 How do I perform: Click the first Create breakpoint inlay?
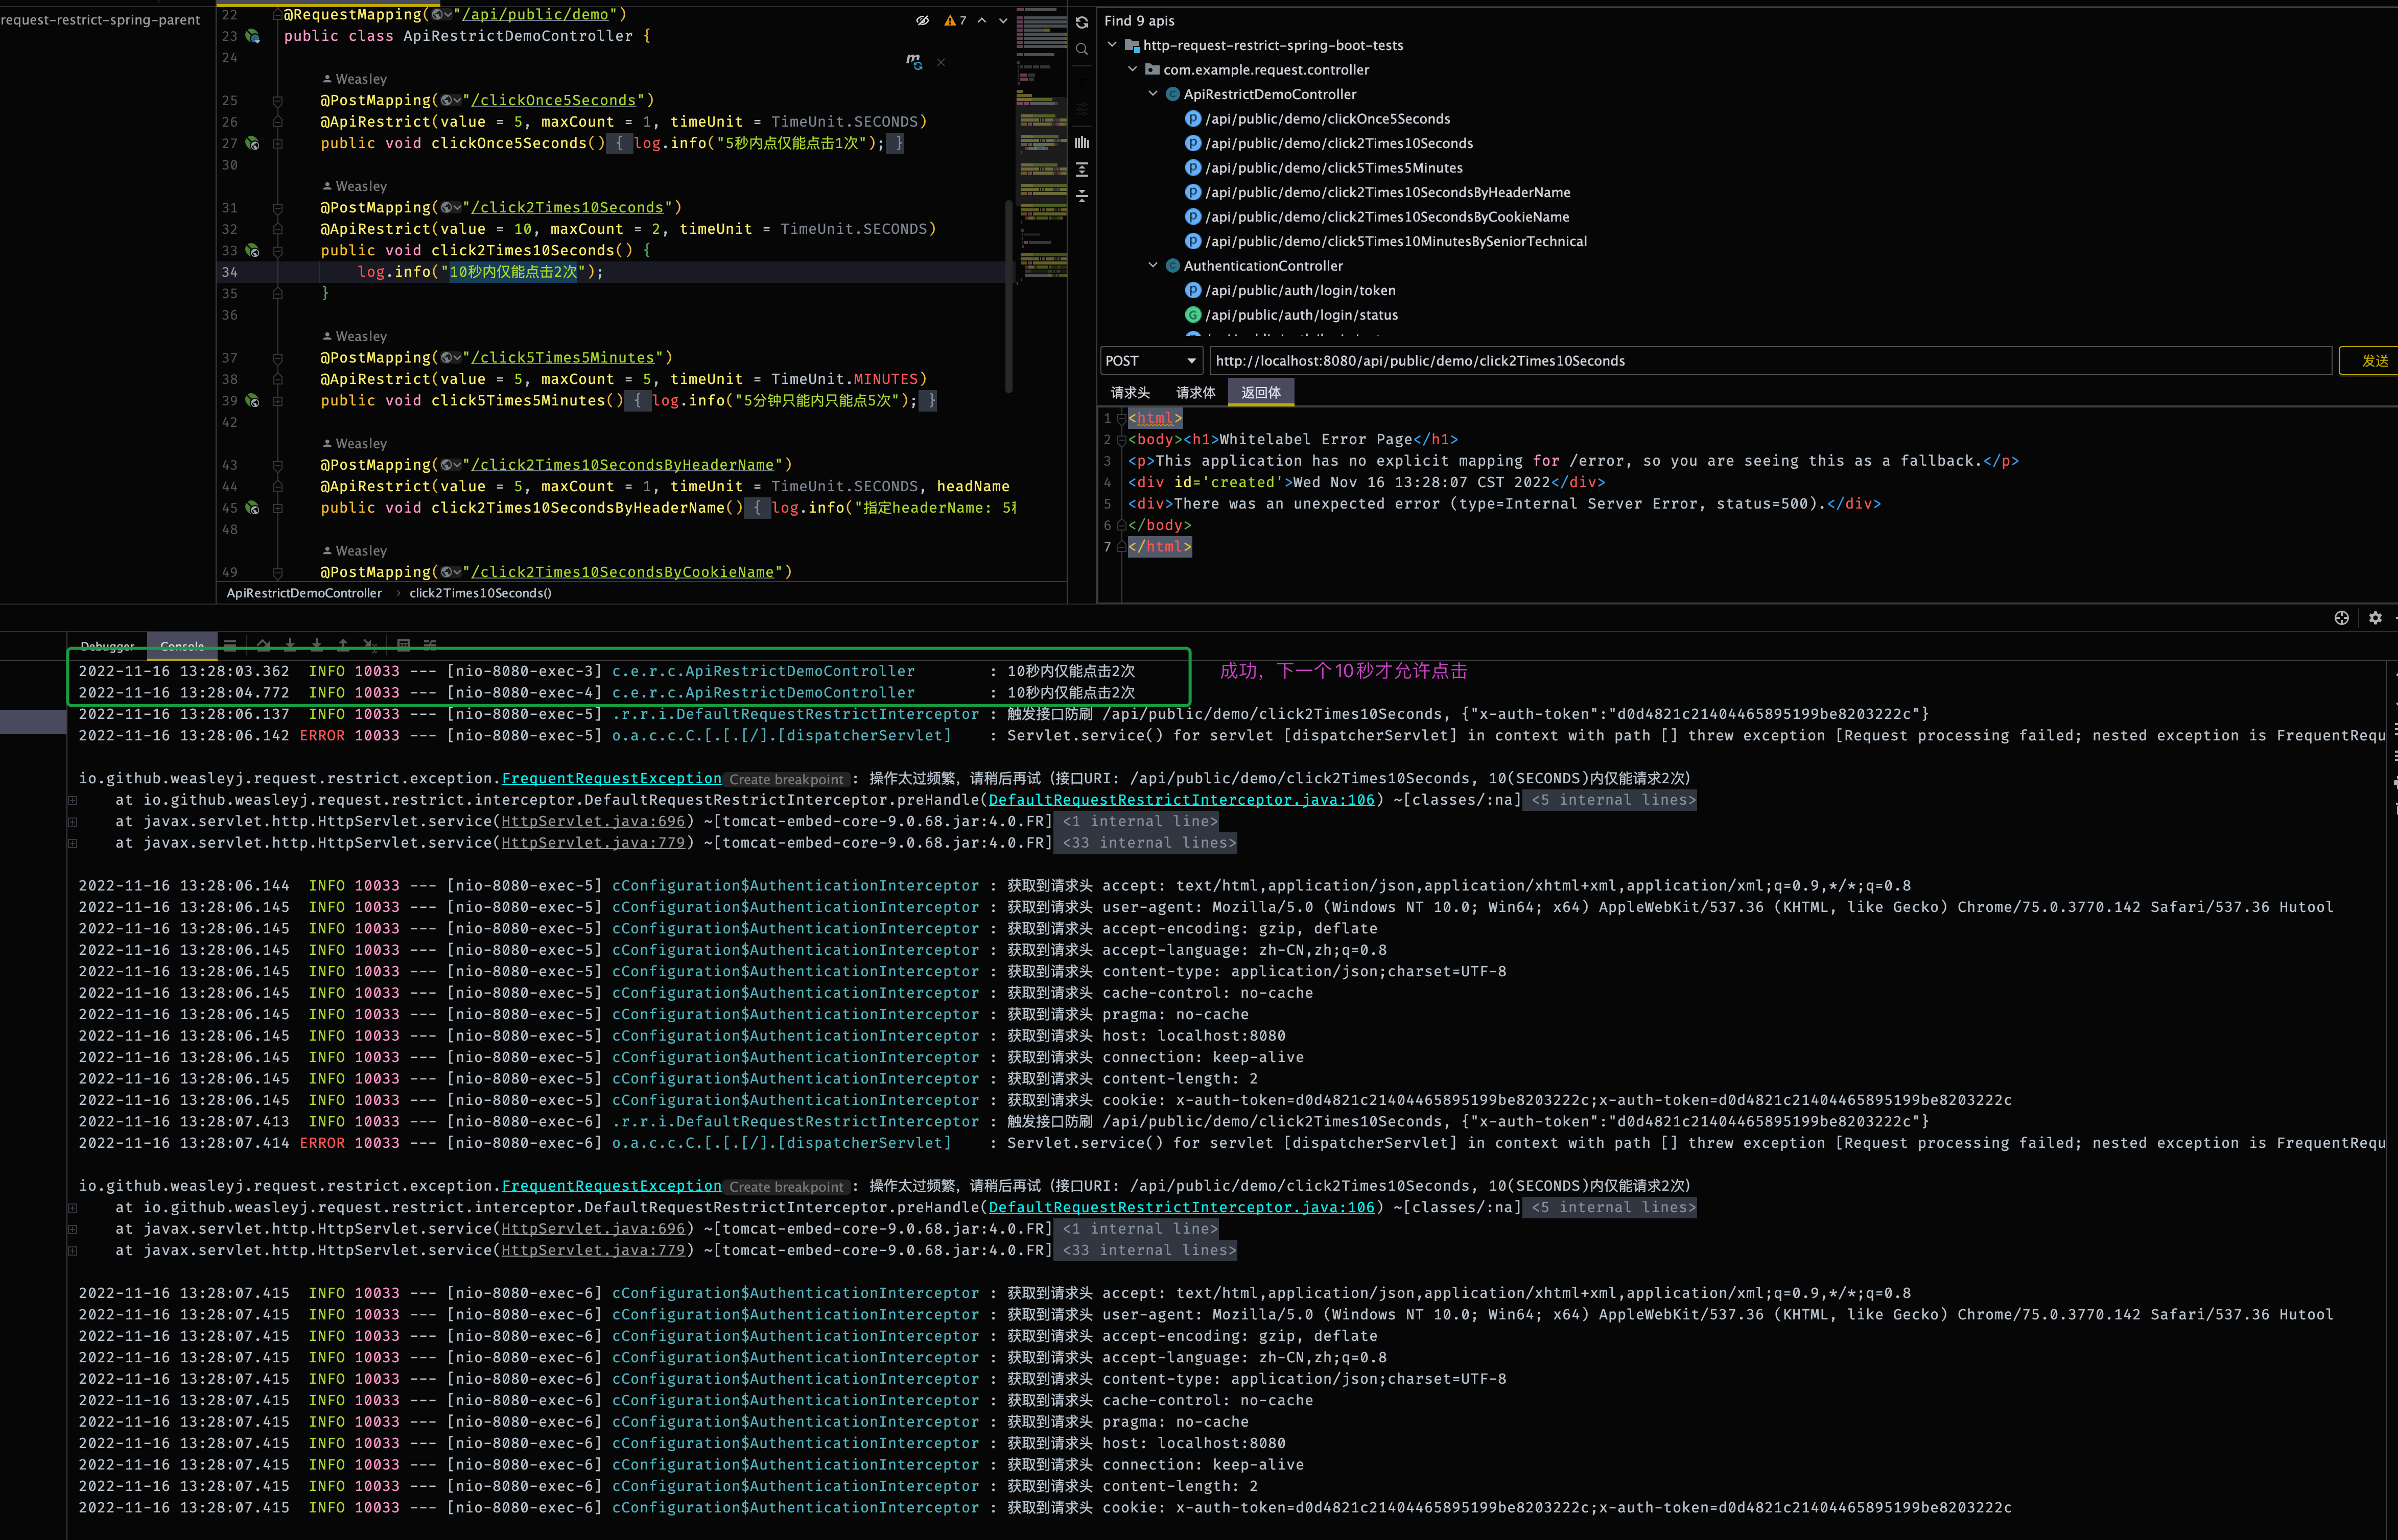786,779
